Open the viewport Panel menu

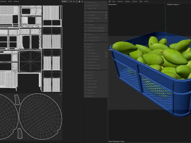click(146, 1)
